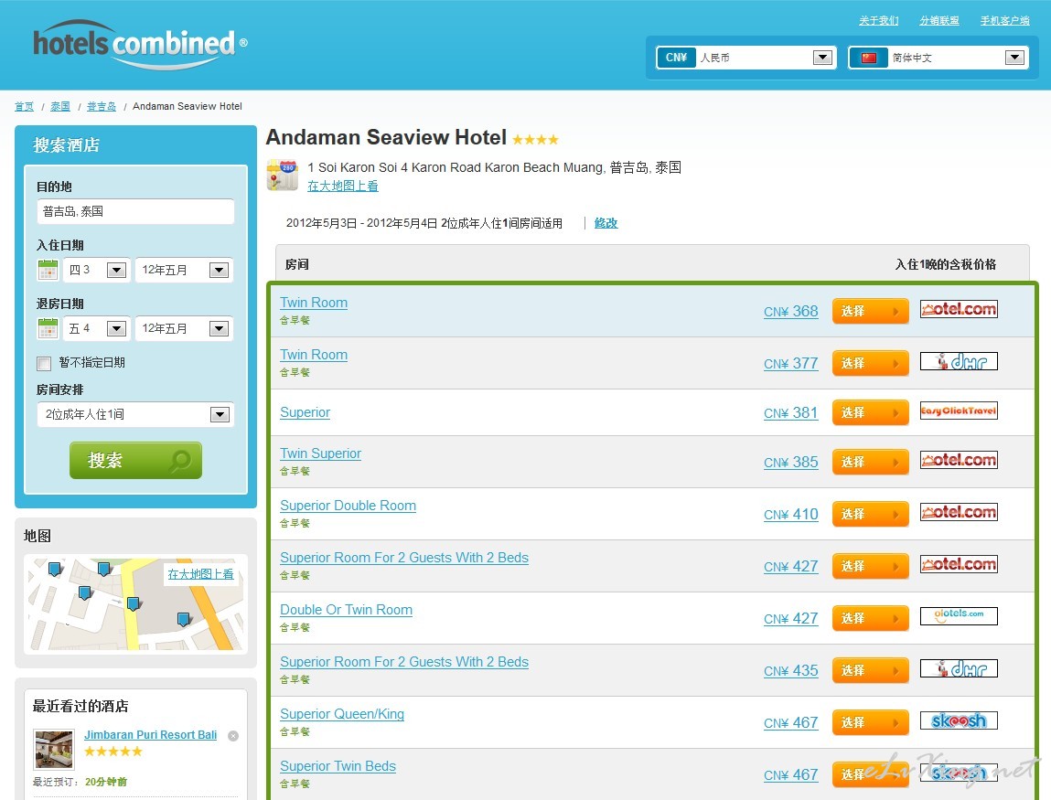The width and height of the screenshot is (1051, 800).
Task: Click otel.com logo in Superior Double Room row
Action: point(959,513)
